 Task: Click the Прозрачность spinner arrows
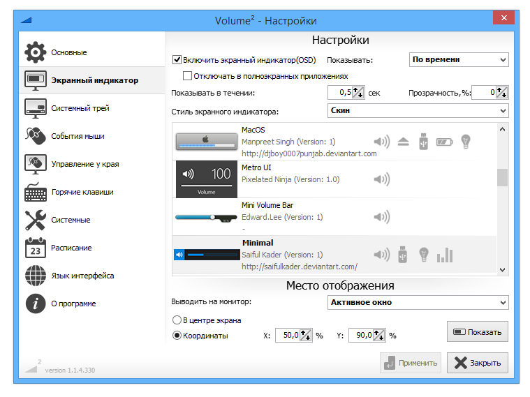click(501, 93)
